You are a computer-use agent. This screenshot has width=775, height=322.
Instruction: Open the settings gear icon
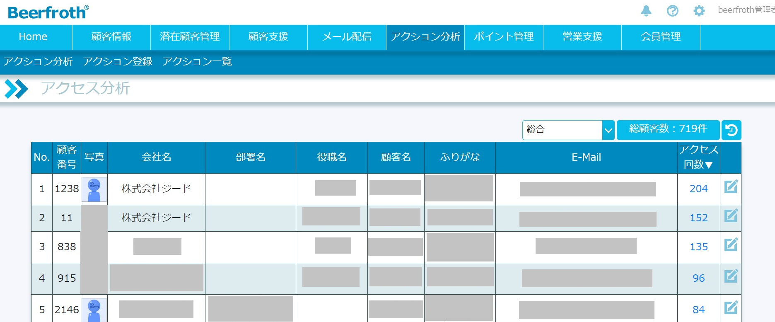tap(699, 11)
